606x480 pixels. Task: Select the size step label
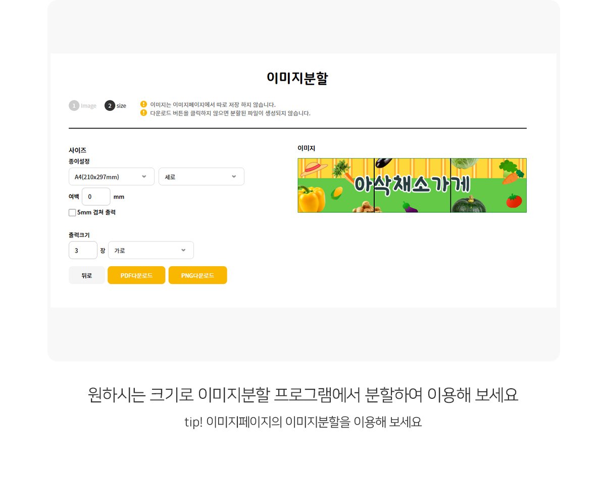pos(121,106)
